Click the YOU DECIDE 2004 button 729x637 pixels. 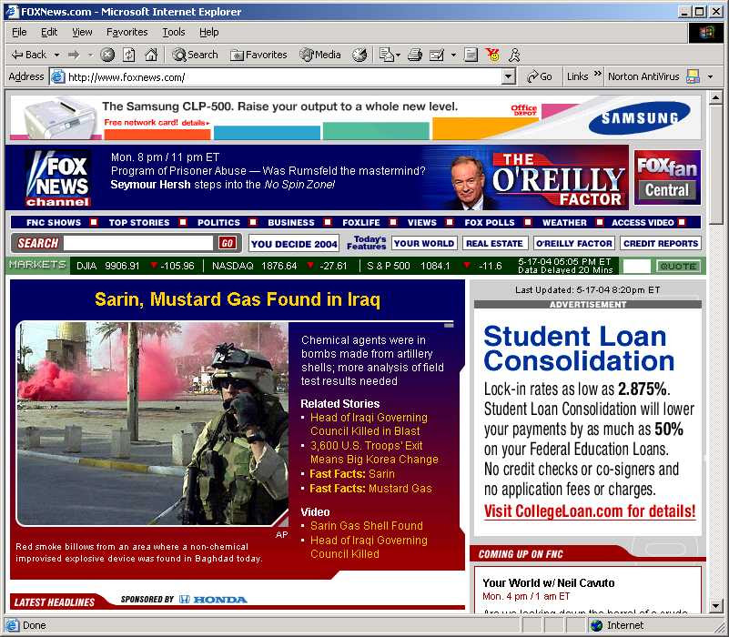[294, 244]
